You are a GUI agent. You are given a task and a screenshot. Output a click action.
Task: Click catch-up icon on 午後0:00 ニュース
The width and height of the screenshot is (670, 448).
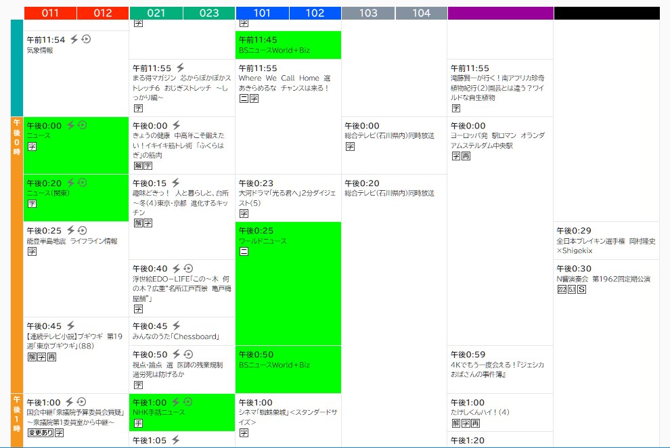pyautogui.click(x=83, y=125)
